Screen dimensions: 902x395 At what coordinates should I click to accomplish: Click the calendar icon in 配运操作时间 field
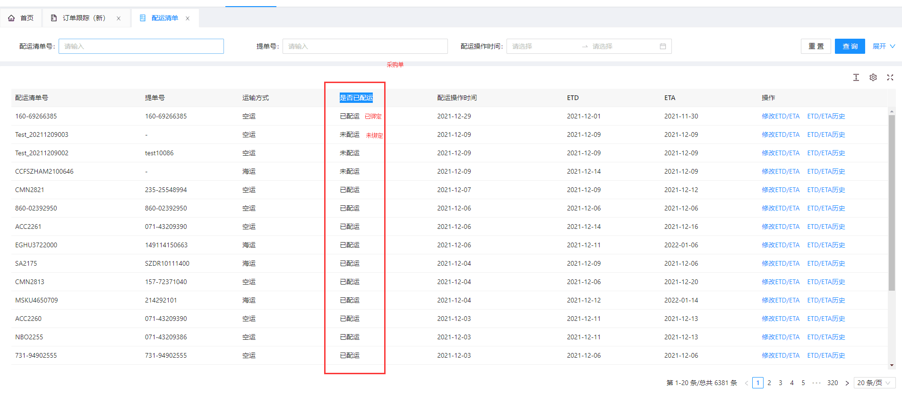coord(662,46)
